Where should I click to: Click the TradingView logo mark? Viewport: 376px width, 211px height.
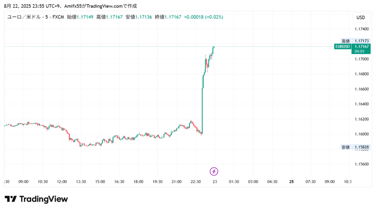pyautogui.click(x=11, y=199)
